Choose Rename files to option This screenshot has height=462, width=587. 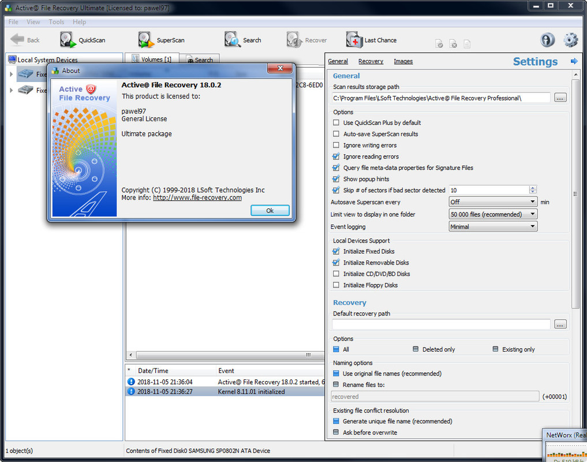tap(336, 385)
